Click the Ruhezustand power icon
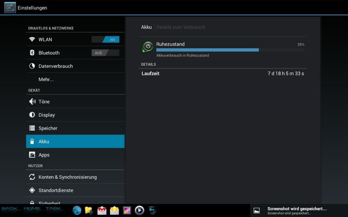 (147, 47)
